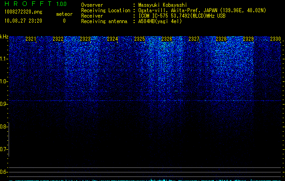Click the meteor count value 0
The width and height of the screenshot is (285, 181).
(x=64, y=21)
